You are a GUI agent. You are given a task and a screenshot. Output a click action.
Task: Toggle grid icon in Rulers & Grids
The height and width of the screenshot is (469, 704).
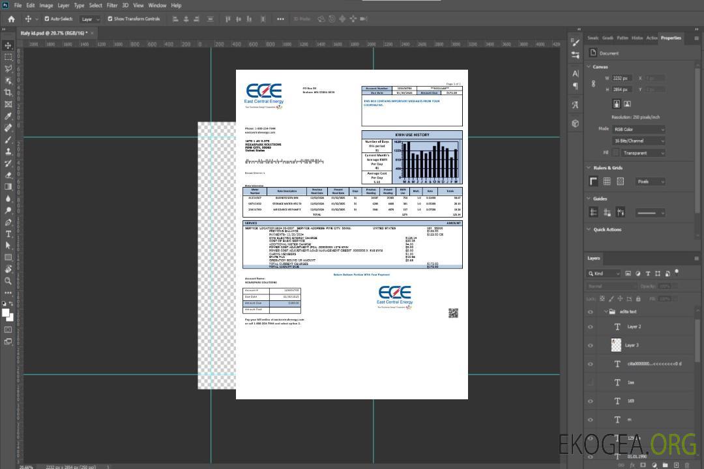[607, 181]
